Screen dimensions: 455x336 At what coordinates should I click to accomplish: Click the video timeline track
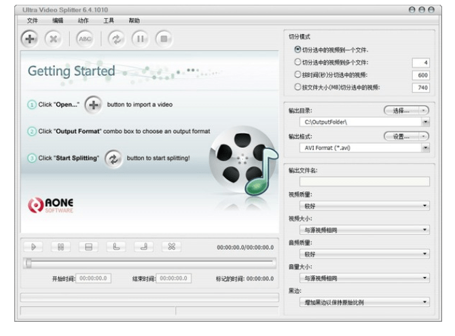[149, 263]
